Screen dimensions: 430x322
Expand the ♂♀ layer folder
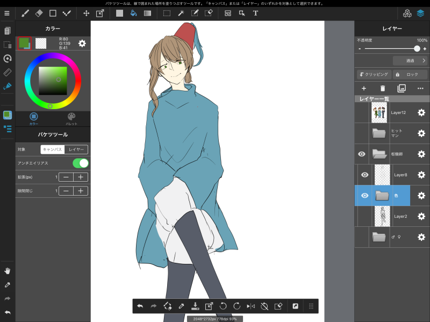click(379, 237)
